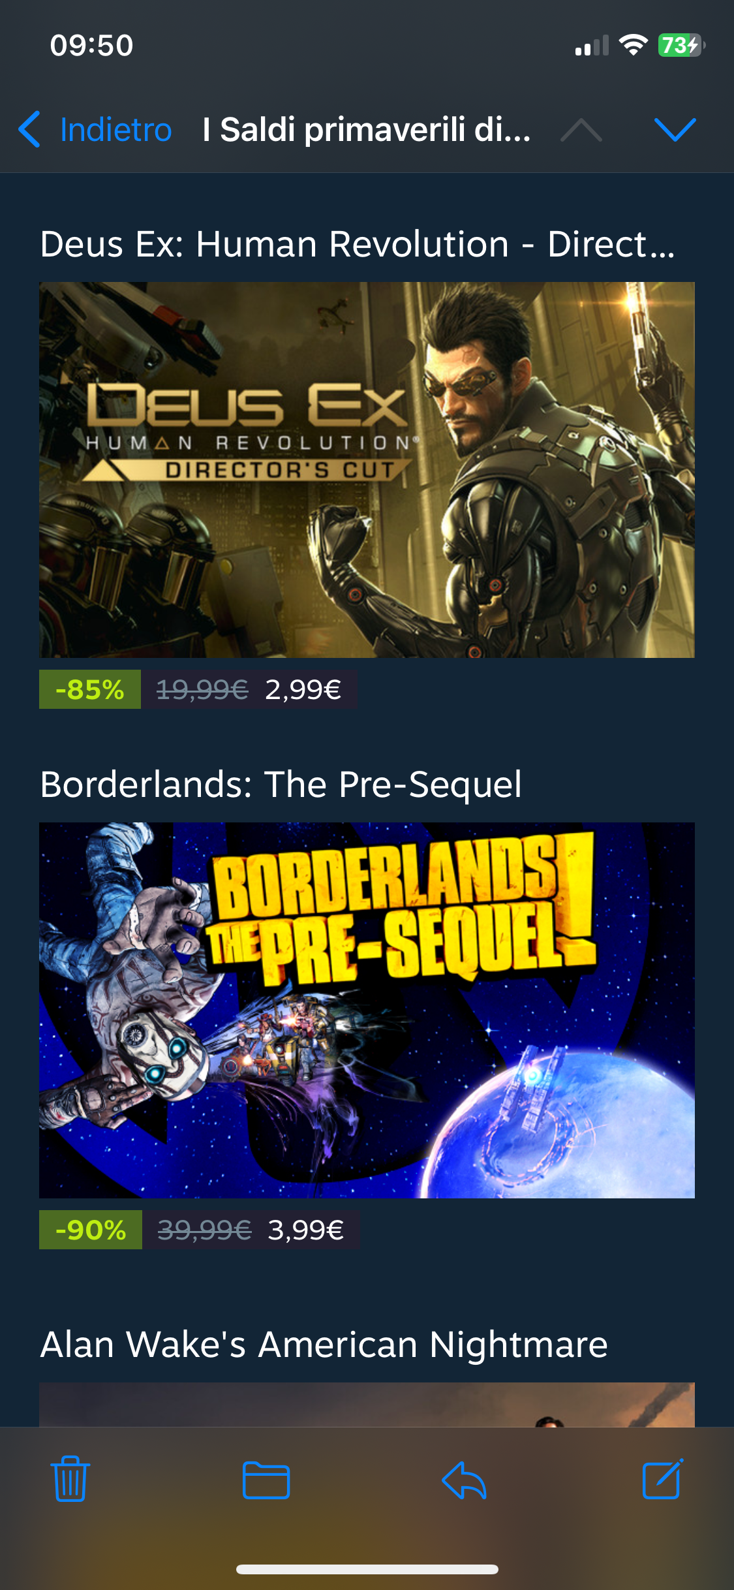Tap the Alan Wake's American Nightmare title
The height and width of the screenshot is (1590, 734).
[324, 1344]
